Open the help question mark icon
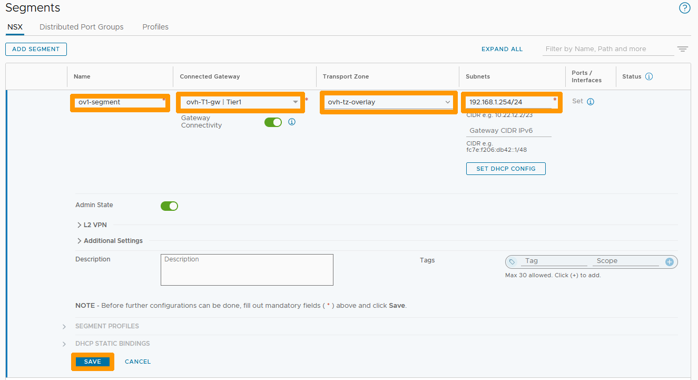The image size is (698, 380). 684,8
